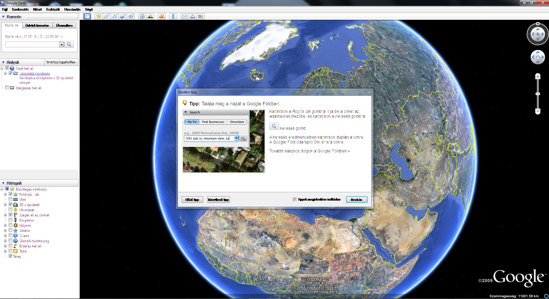
Task: Click the Óceán globe layer icon
Action: coord(15,236)
